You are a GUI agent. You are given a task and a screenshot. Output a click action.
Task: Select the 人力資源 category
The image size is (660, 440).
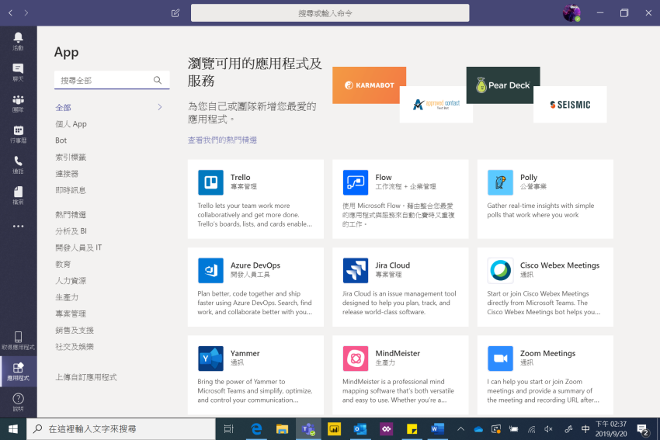tap(71, 281)
